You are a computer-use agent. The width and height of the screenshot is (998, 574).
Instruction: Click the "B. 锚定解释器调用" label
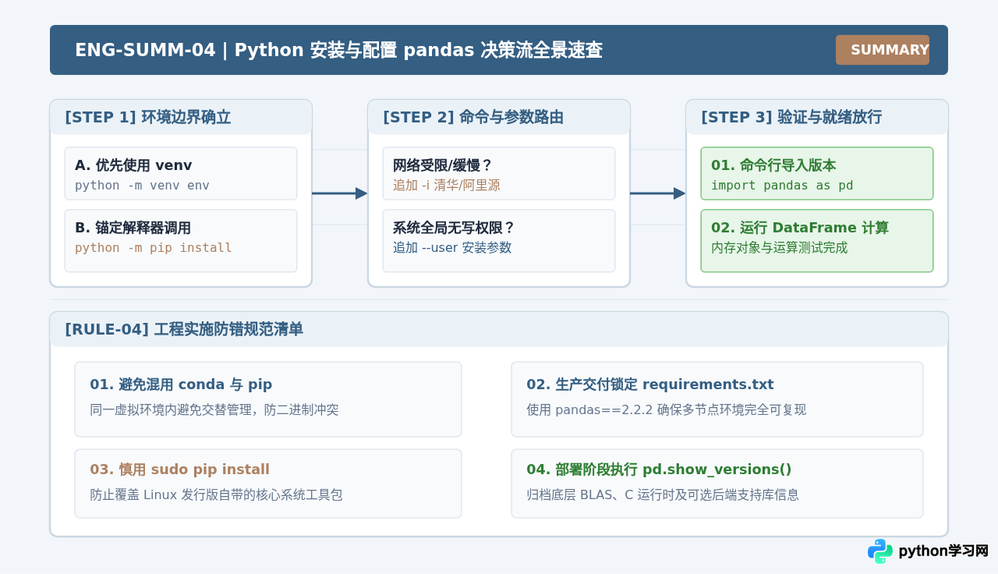tap(133, 228)
